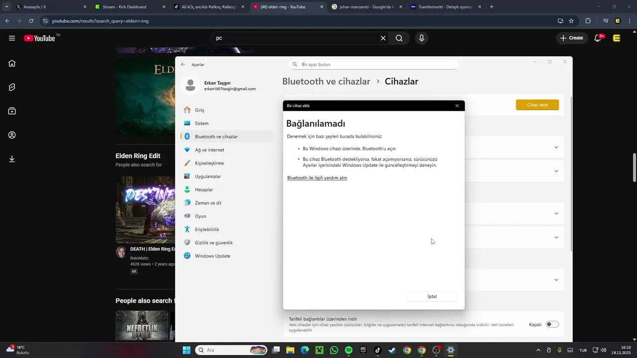Go to YouTube Home in the sidebar
Image resolution: width=637 pixels, height=358 pixels.
tap(12, 63)
